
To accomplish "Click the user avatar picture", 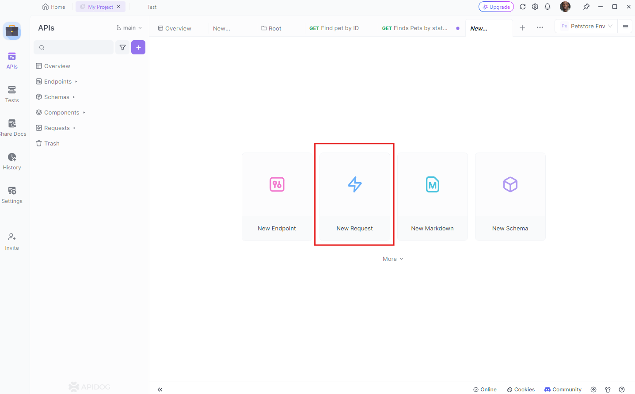I will [565, 7].
